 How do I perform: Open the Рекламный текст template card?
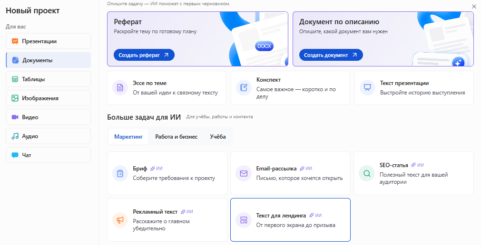[167, 220]
